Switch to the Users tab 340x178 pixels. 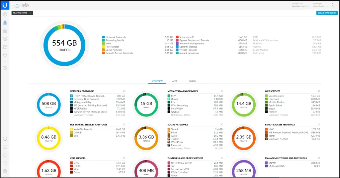coord(192,81)
